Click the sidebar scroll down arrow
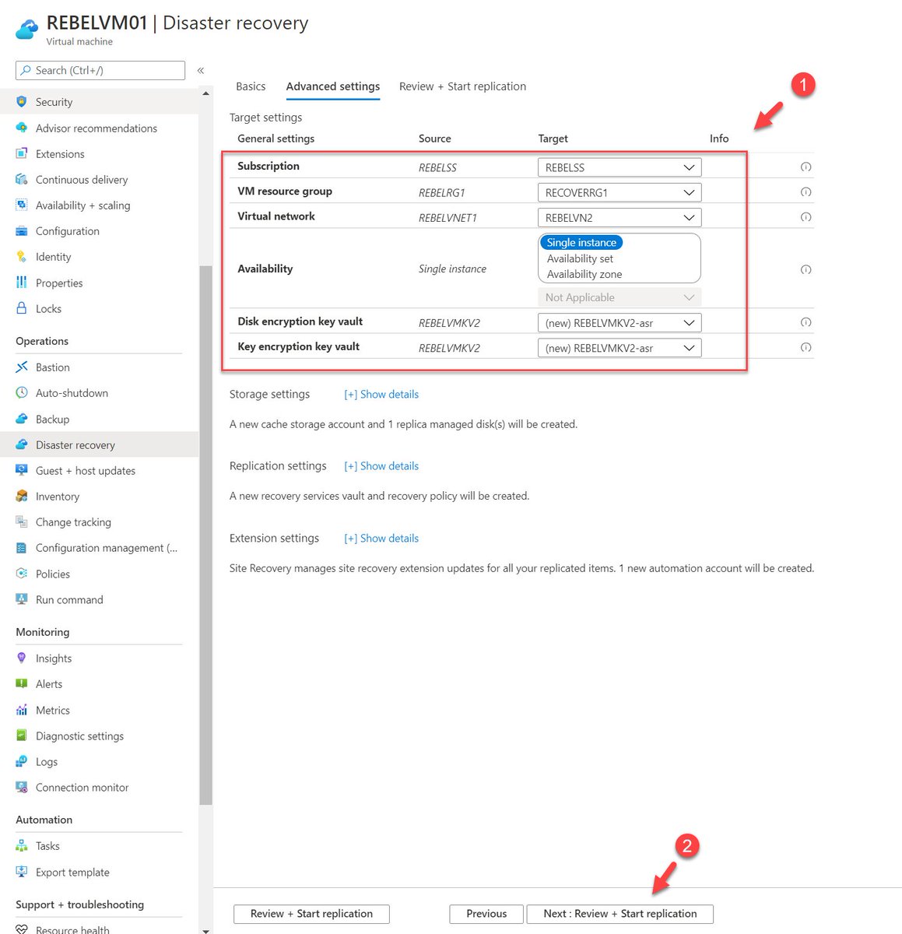Screen dimensions: 902x934 coord(205,930)
